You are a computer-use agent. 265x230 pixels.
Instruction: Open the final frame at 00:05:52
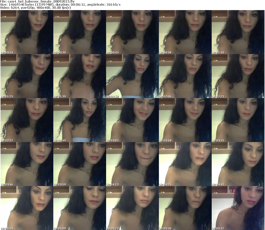[238, 208]
